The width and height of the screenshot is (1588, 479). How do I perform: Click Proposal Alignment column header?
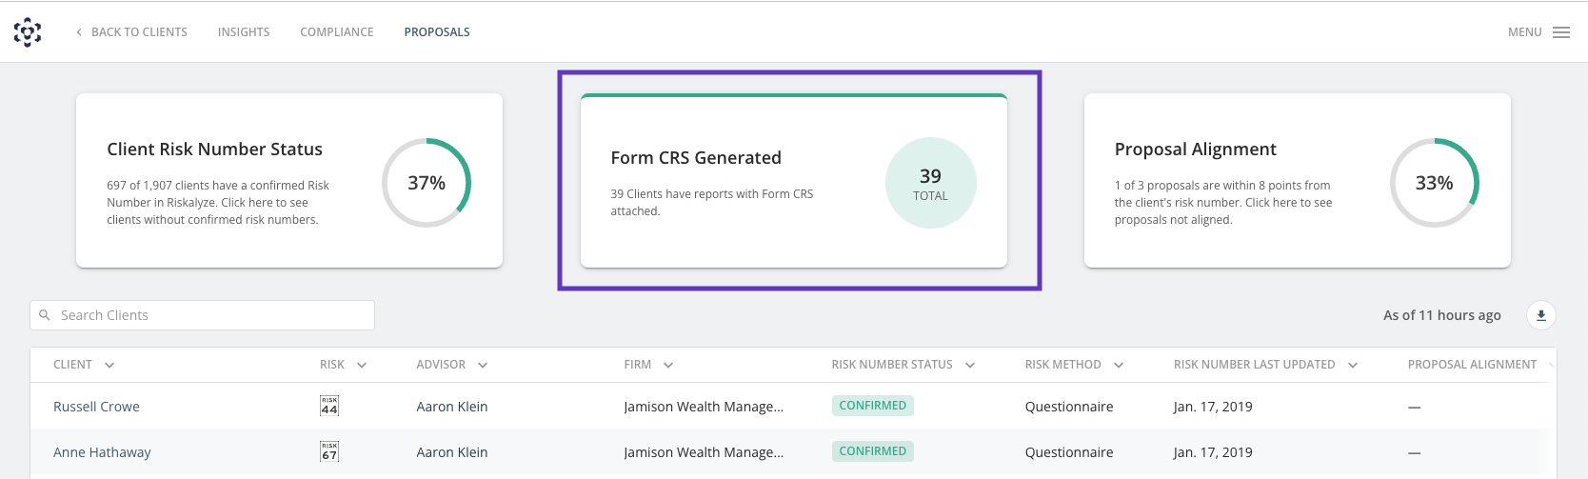(x=1472, y=365)
